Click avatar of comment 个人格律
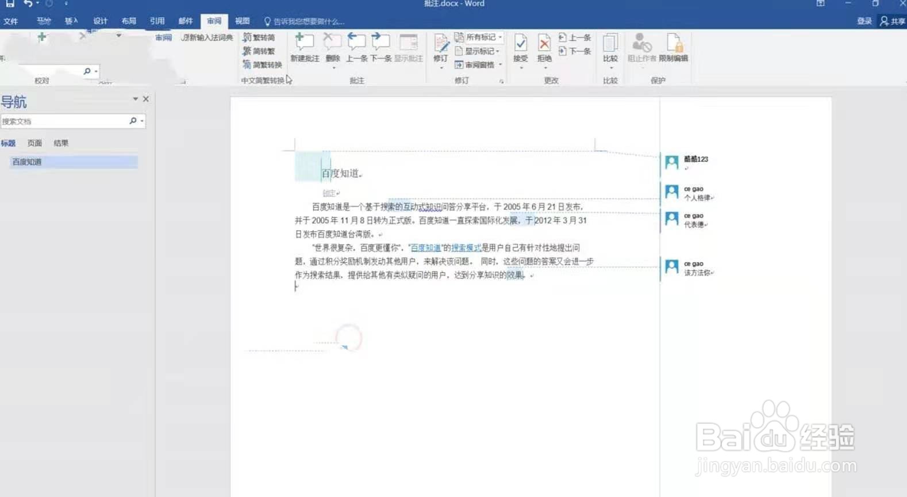Viewport: 907px width, 497px height. [672, 192]
